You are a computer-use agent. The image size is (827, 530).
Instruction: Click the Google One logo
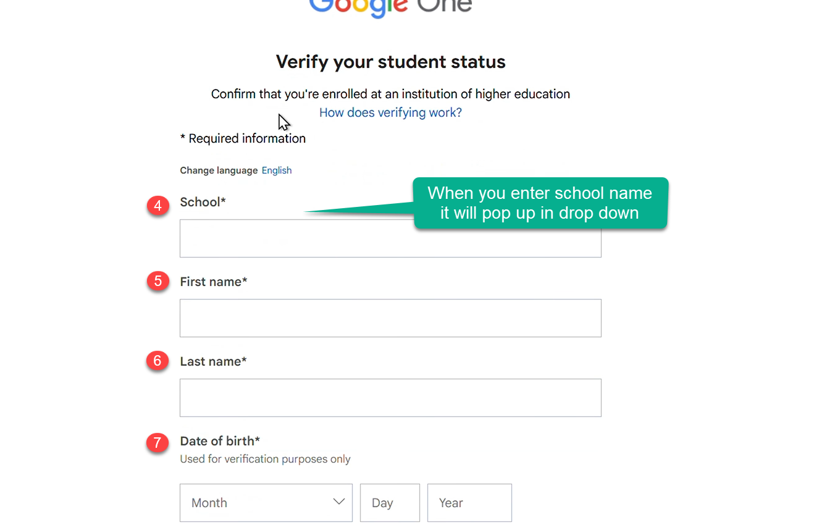point(390,7)
